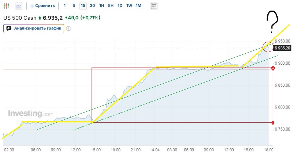Viewport: 293px width, 153px height.
Task: Click the green up arrow by price
Action: click(x=40, y=17)
